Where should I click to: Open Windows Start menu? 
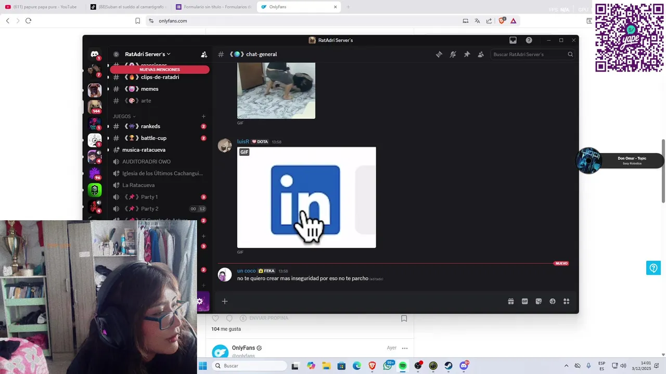(x=203, y=366)
